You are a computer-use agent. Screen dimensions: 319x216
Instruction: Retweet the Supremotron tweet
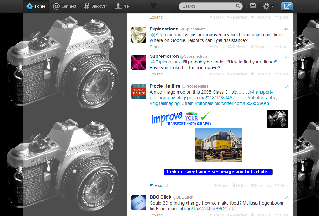(x=237, y=74)
